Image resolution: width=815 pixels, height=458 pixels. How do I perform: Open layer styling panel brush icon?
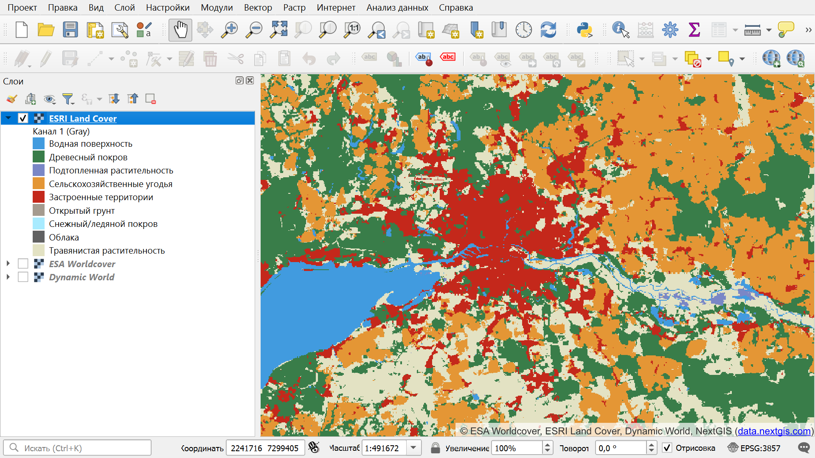(12, 99)
